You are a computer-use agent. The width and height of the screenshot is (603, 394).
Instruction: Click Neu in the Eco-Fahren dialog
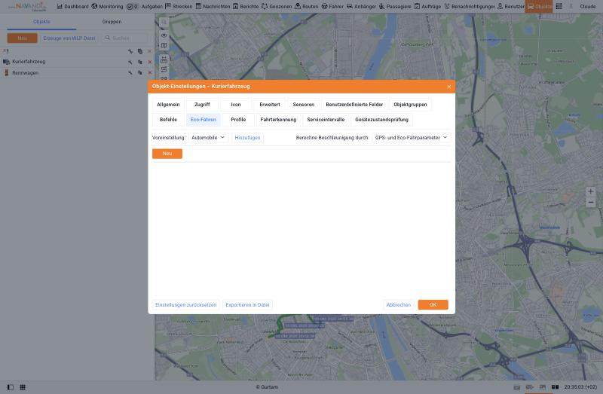point(167,154)
